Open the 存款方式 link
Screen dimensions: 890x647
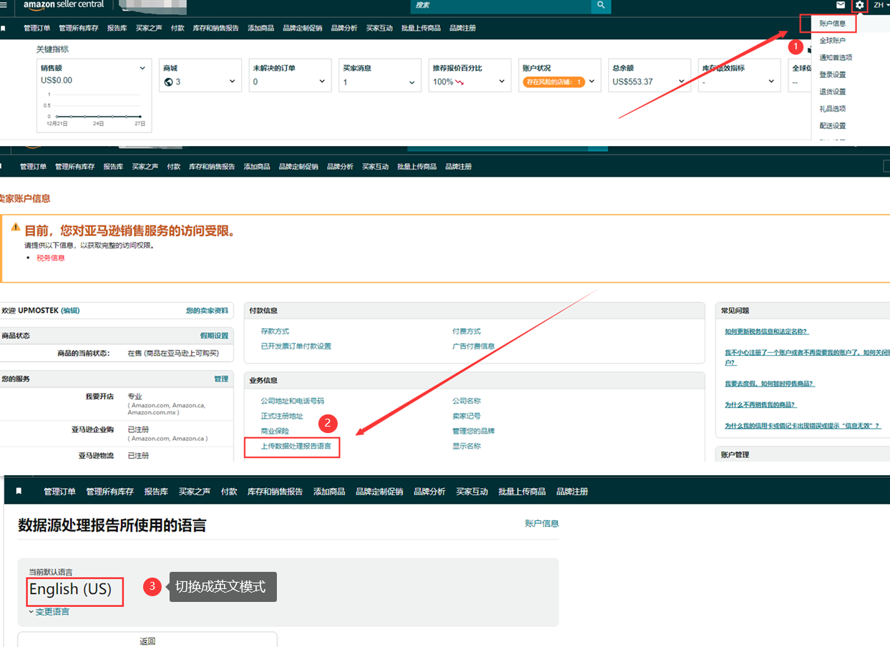275,331
